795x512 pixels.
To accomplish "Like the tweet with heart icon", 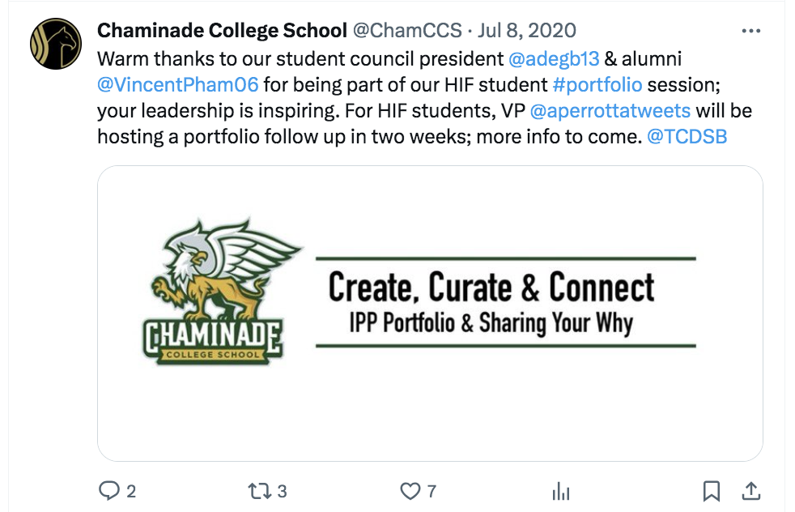I will pos(411,491).
